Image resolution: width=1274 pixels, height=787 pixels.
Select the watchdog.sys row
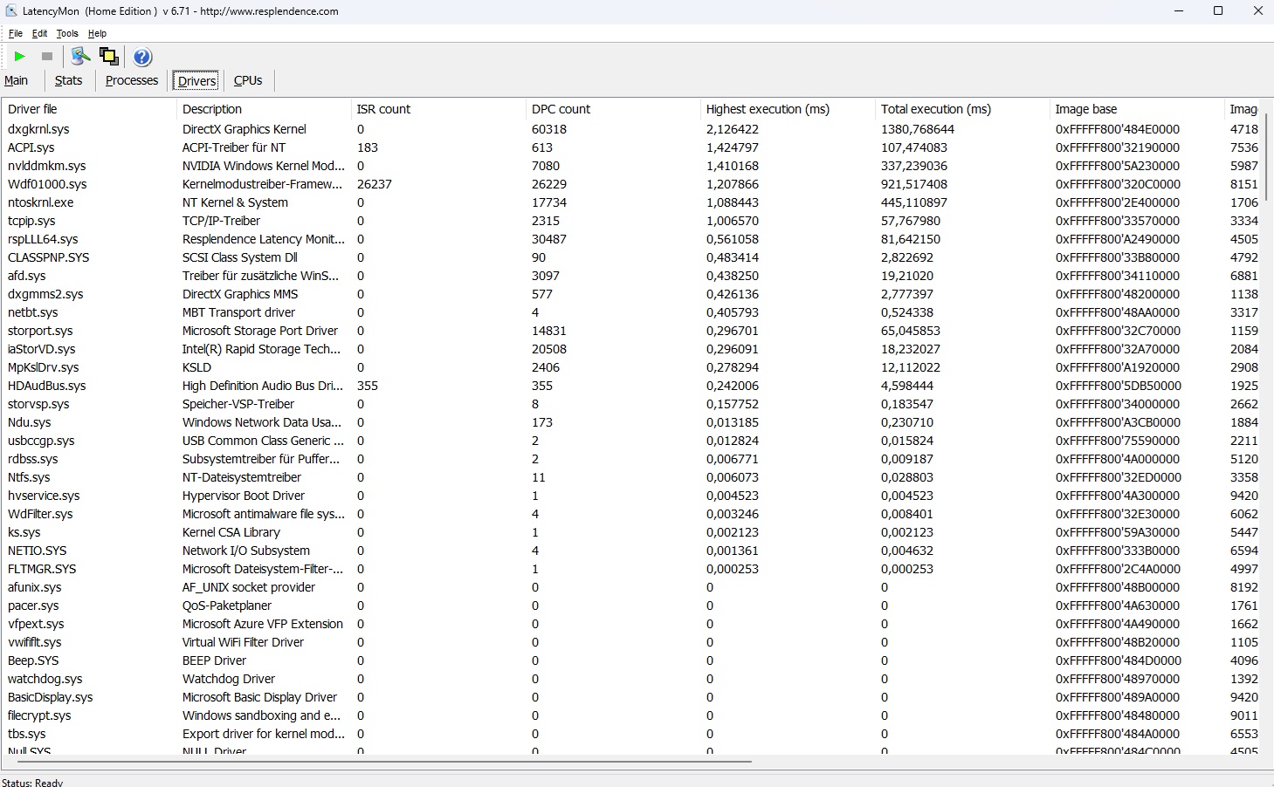632,679
